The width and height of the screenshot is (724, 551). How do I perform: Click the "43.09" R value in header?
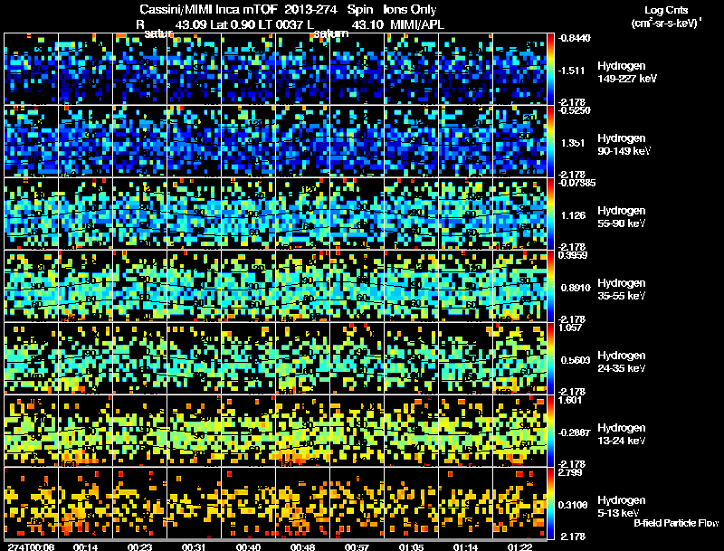coord(192,24)
